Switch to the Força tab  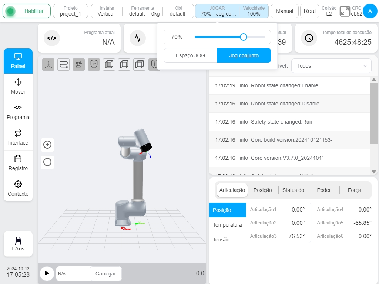(x=354, y=190)
